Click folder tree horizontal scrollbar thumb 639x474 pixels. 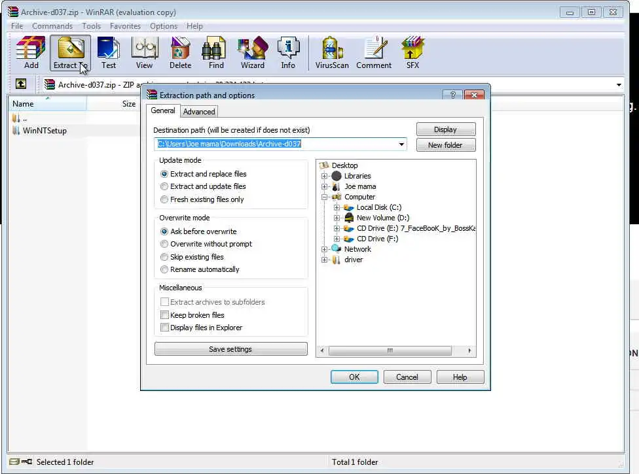coord(390,350)
